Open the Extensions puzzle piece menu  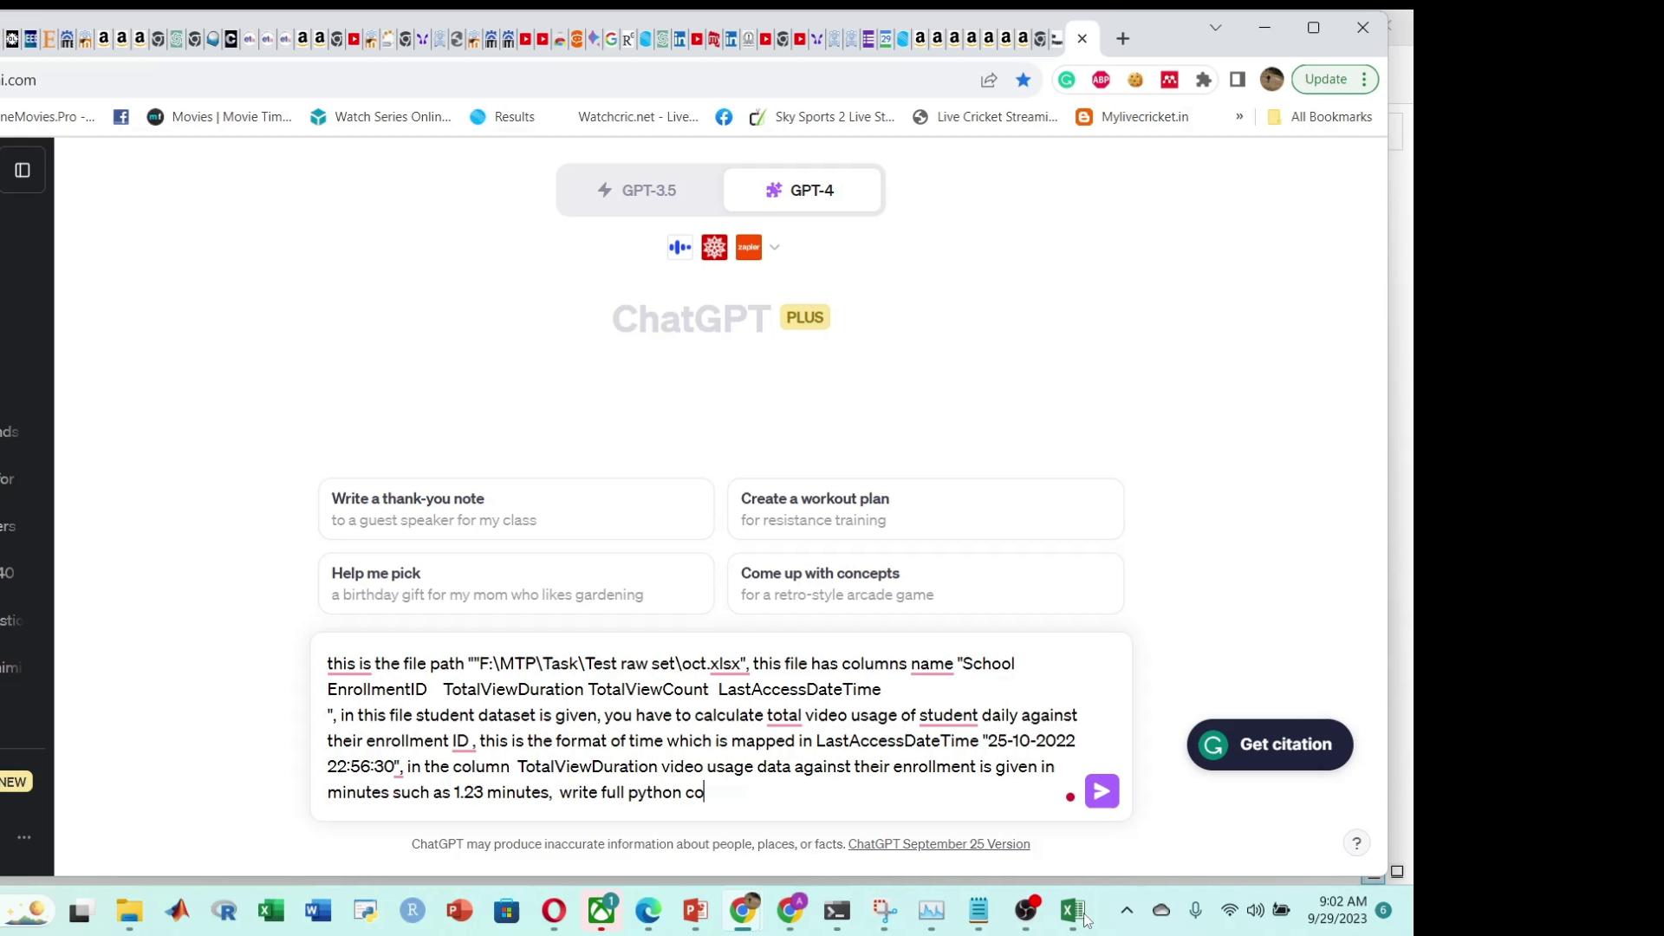(x=1204, y=80)
